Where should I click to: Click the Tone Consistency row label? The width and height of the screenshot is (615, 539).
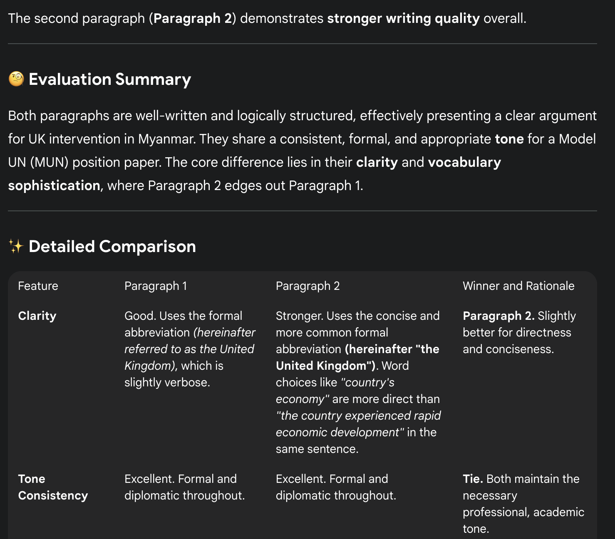[x=53, y=487]
